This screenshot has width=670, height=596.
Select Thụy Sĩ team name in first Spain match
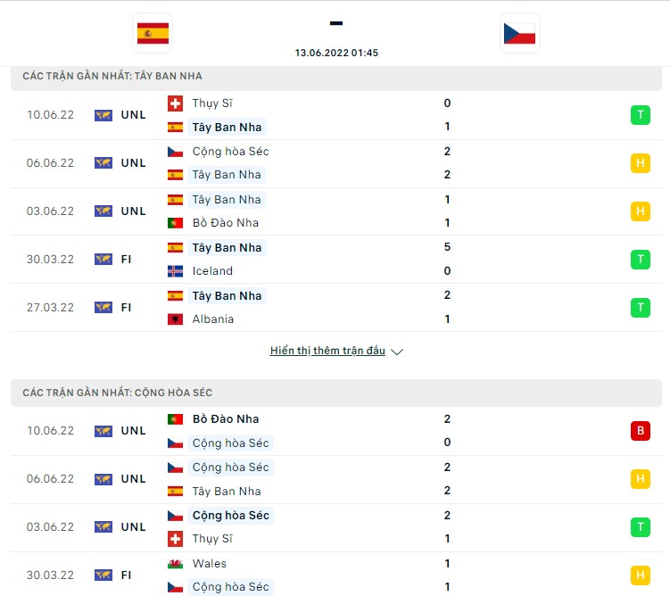coord(212,103)
